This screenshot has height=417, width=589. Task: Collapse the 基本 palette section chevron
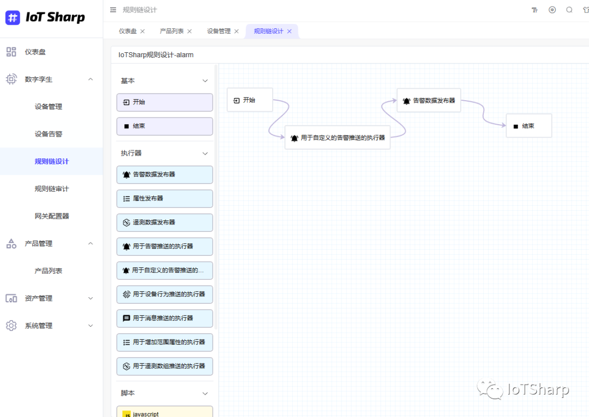click(205, 81)
